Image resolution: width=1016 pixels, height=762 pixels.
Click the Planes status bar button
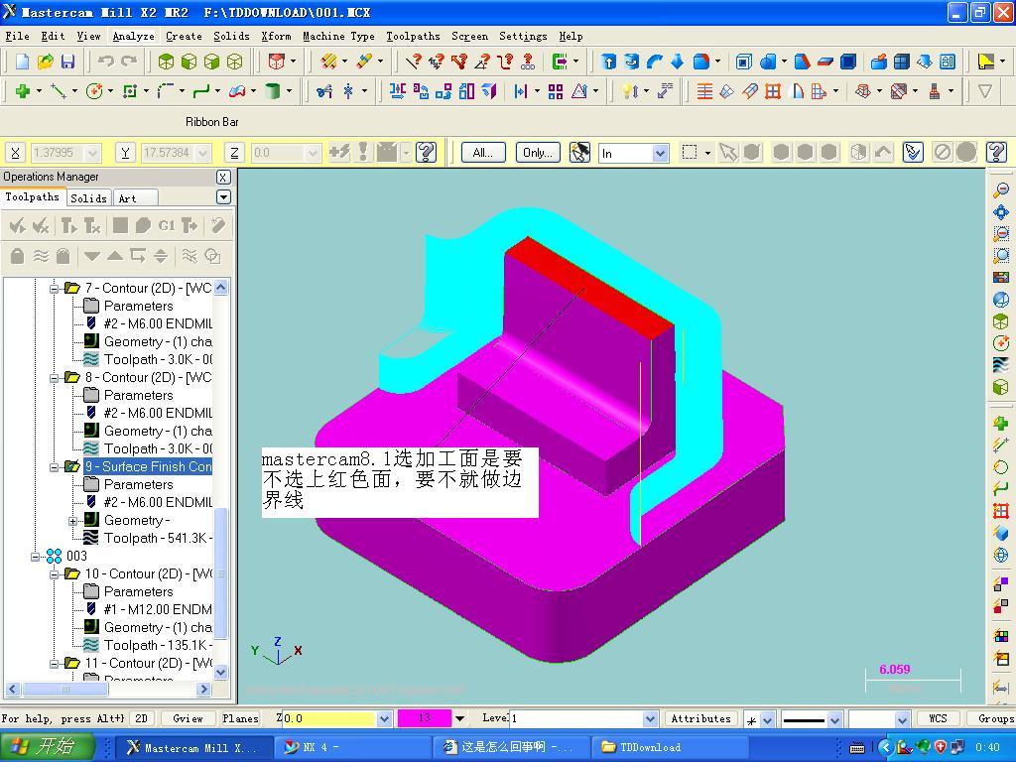tap(240, 718)
